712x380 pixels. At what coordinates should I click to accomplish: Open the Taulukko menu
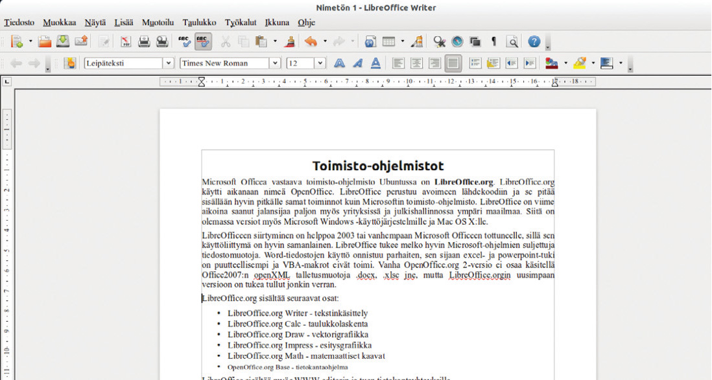point(199,22)
